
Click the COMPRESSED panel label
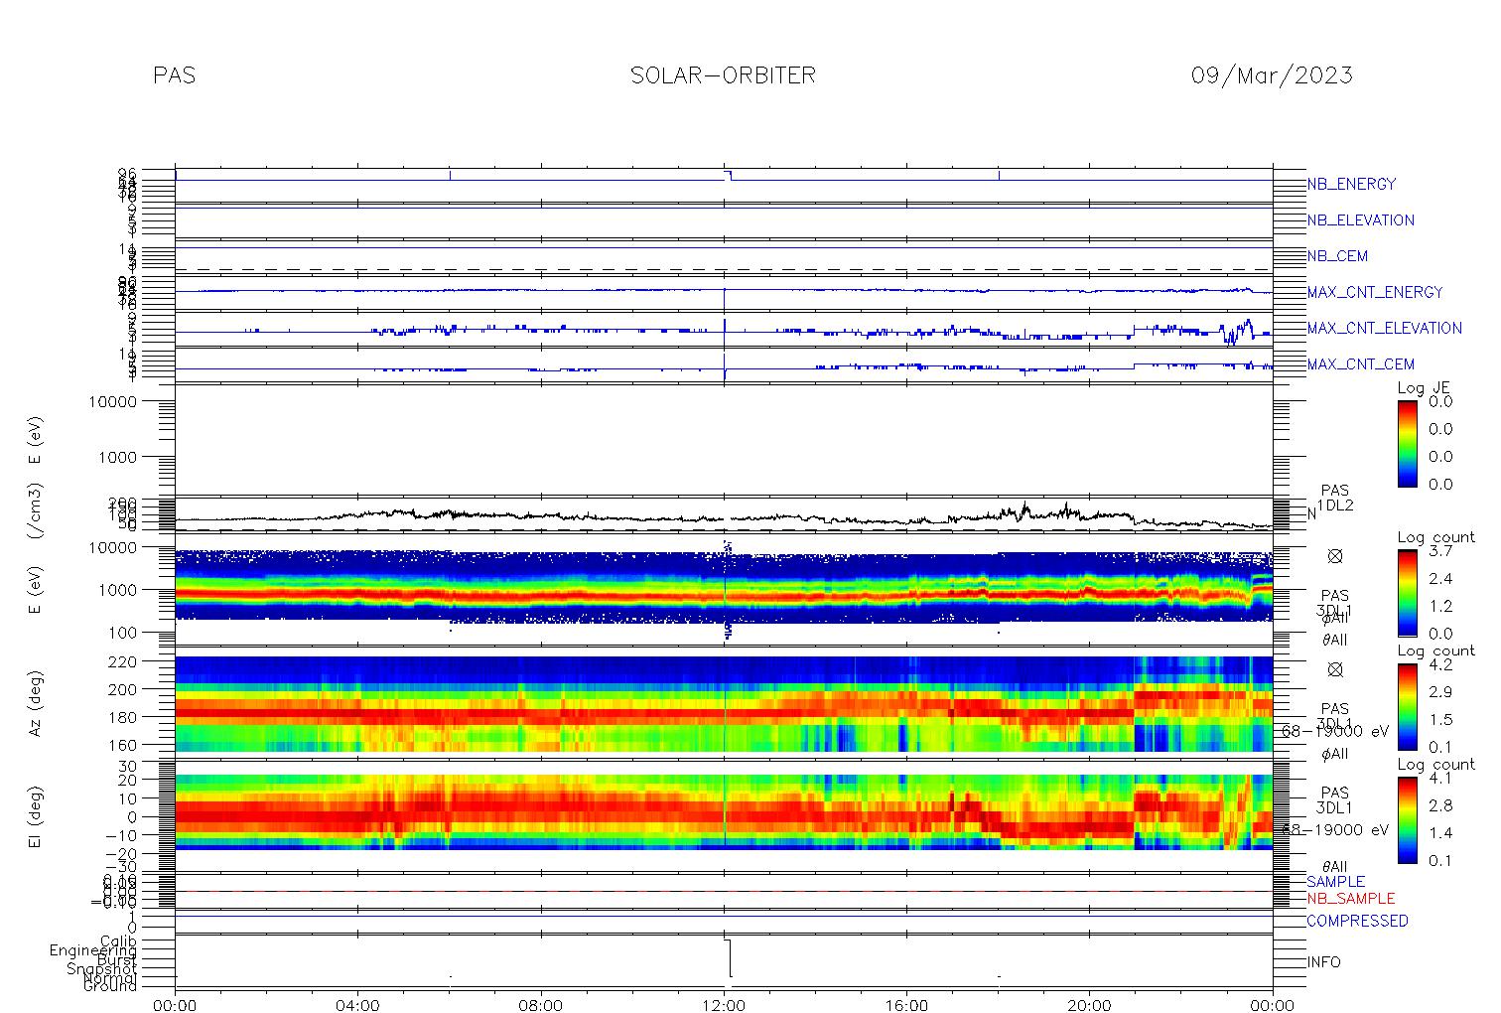(1357, 921)
